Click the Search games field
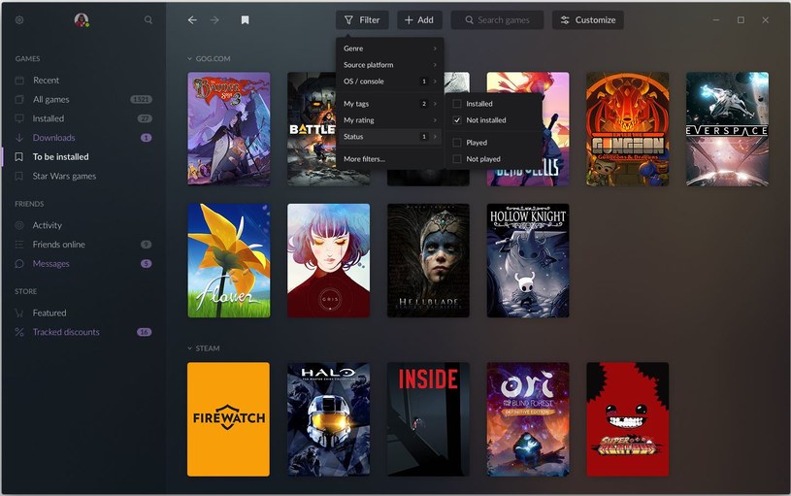Screen dimensions: 791x496 tap(497, 20)
